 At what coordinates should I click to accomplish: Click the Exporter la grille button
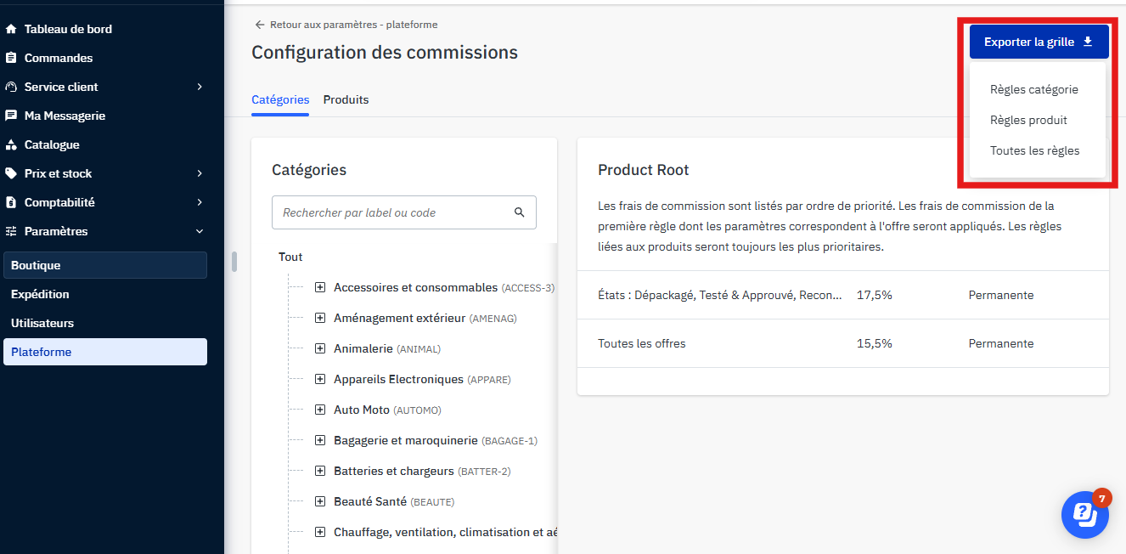coord(1039,42)
